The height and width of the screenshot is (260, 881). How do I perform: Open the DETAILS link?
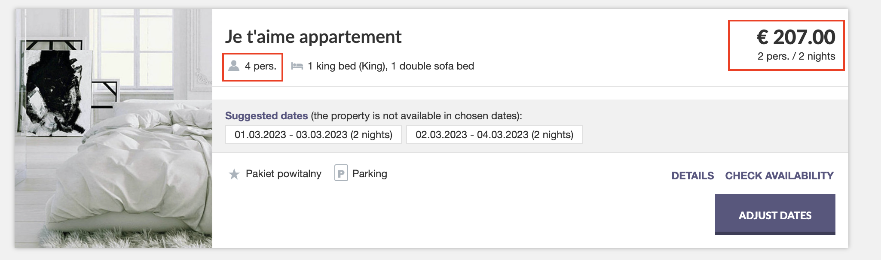(692, 175)
